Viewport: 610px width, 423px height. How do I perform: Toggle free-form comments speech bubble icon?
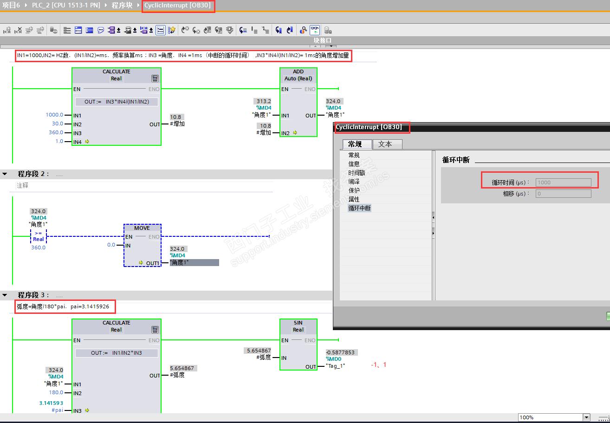point(101,30)
